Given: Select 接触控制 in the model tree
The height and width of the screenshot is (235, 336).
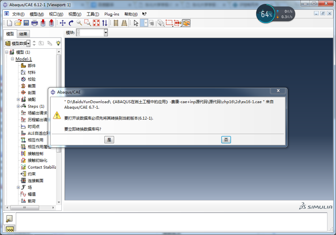Looking at the screenshot, I should 35,154.
